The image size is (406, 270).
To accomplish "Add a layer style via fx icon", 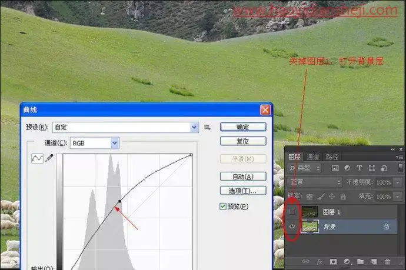I will tap(320, 262).
